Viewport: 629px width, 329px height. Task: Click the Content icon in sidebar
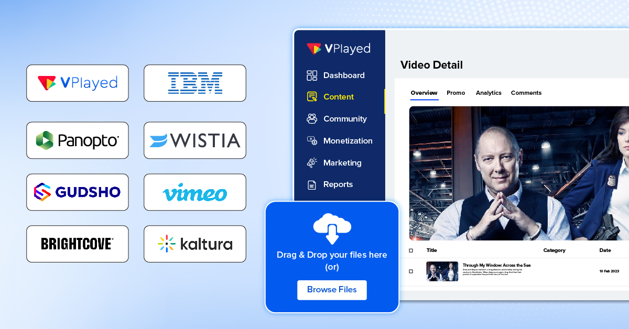click(312, 97)
